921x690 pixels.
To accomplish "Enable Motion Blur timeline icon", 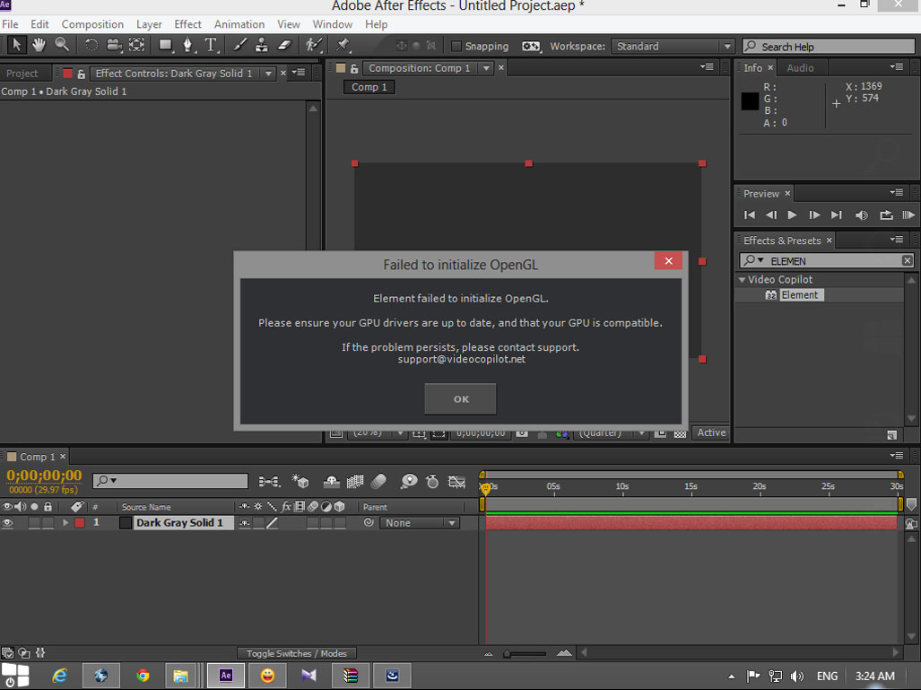I will pyautogui.click(x=378, y=482).
